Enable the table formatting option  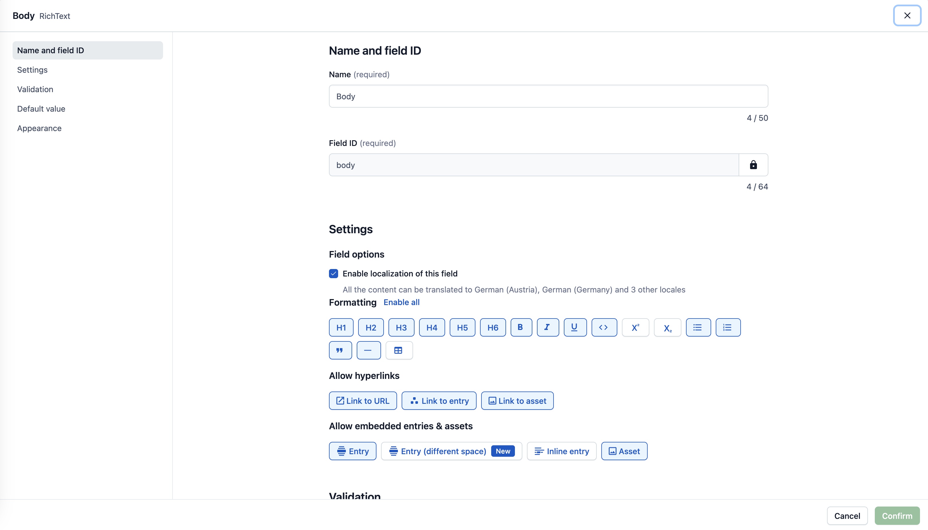tap(399, 350)
